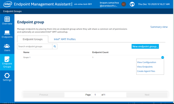Click the BC user avatar

click(124, 4)
